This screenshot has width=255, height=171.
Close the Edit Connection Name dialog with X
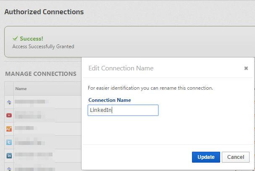pos(246,68)
